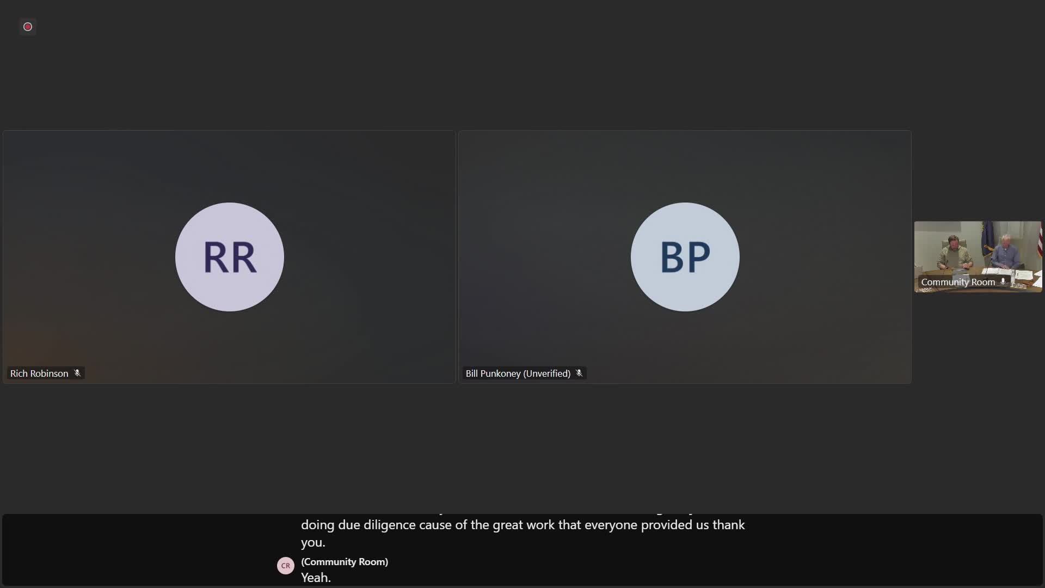Screen dimensions: 1045x588
Task: Select the BP initials avatar circle
Action: point(685,256)
